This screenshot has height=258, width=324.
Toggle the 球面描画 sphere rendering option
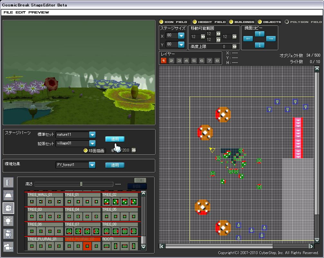(x=85, y=151)
